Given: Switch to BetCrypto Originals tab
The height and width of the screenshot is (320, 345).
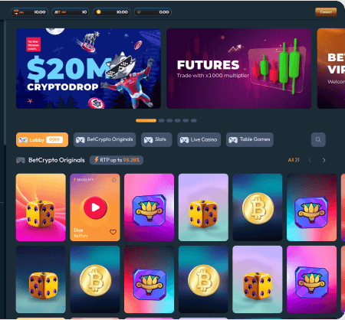Looking at the screenshot, I should click(104, 139).
